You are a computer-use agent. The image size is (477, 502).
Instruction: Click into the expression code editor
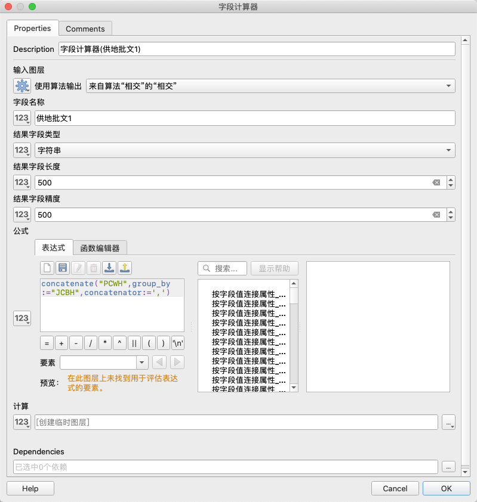pyautogui.click(x=112, y=305)
